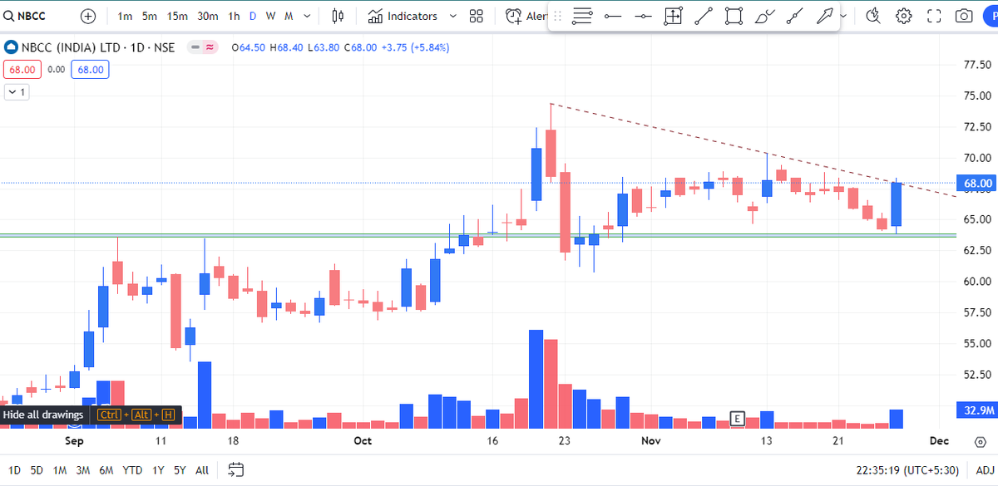Switch to 5m timeframe
Screen dimensions: 998x486
point(150,16)
